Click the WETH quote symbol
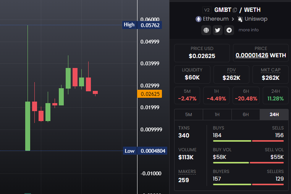Image resolution: width=291 pixels, height=194 pixels. (x=252, y=10)
